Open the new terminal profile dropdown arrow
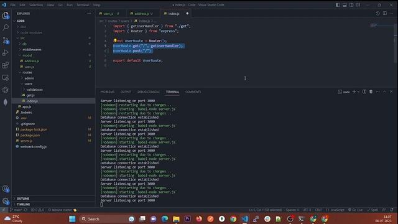The image size is (398, 224). (358, 91)
